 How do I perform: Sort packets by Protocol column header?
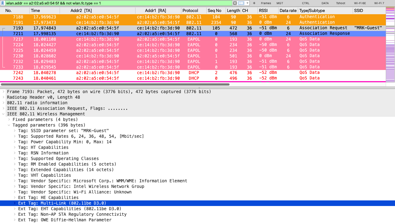click(x=190, y=10)
